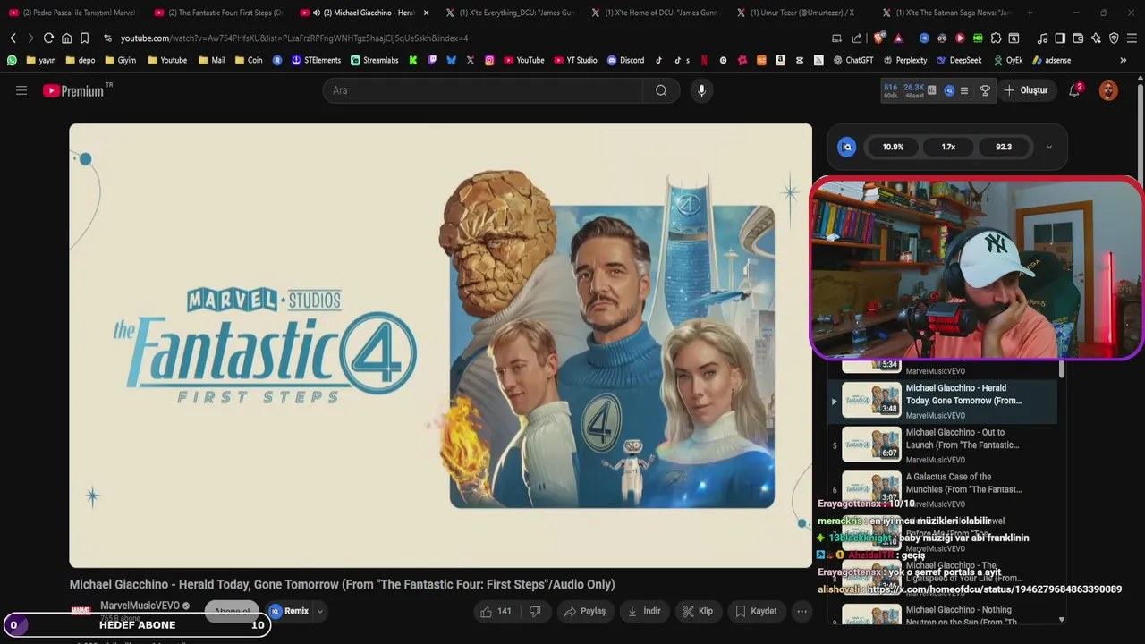Switch to Pedro Pascal ile Tanıştım tab
Screen dimensions: 1145x644
coord(73,13)
